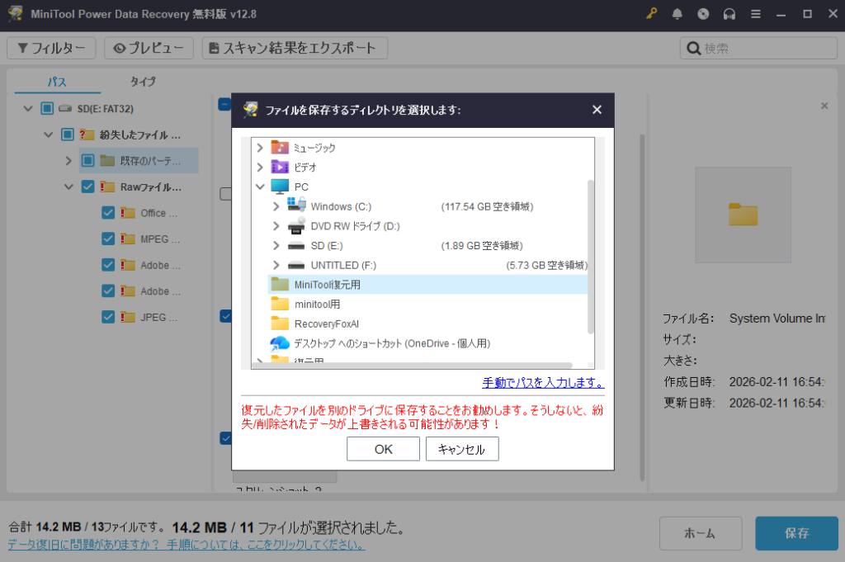This screenshot has width=845, height=562.
Task: Click the key register icon in title bar
Action: pyautogui.click(x=652, y=14)
